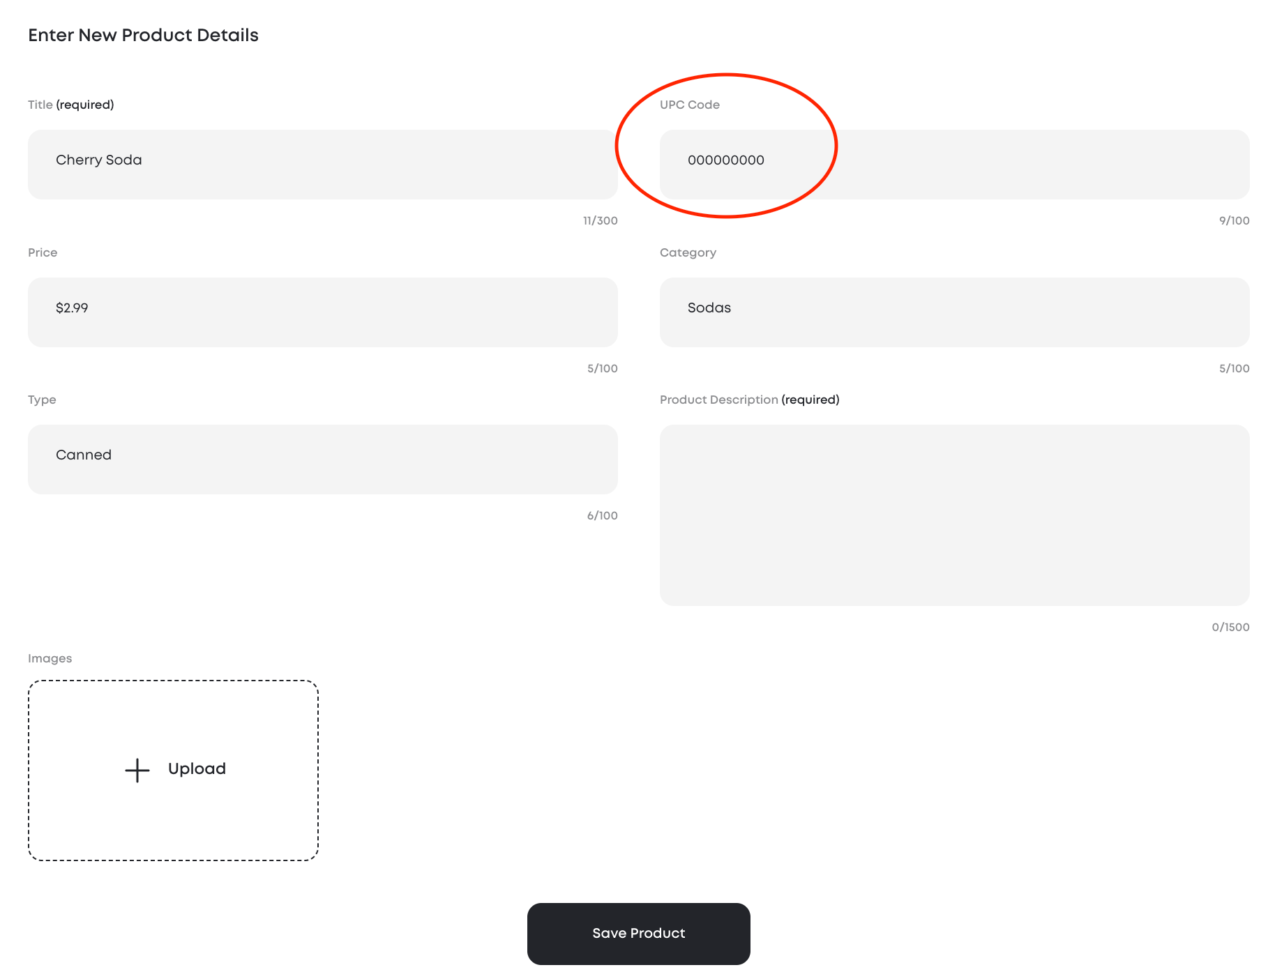Image resolution: width=1275 pixels, height=979 pixels.
Task: Click the Save Product button
Action: [x=639, y=934]
